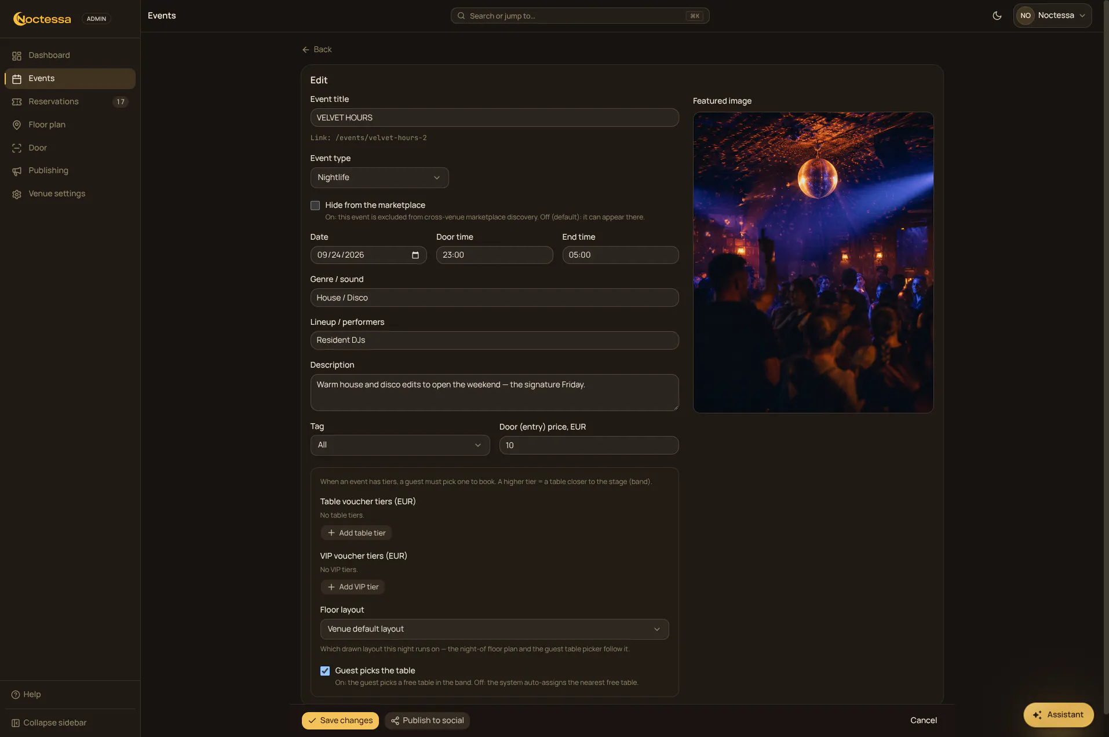This screenshot has width=1109, height=737.
Task: Click the NO avatar badge
Action: [x=1026, y=16]
